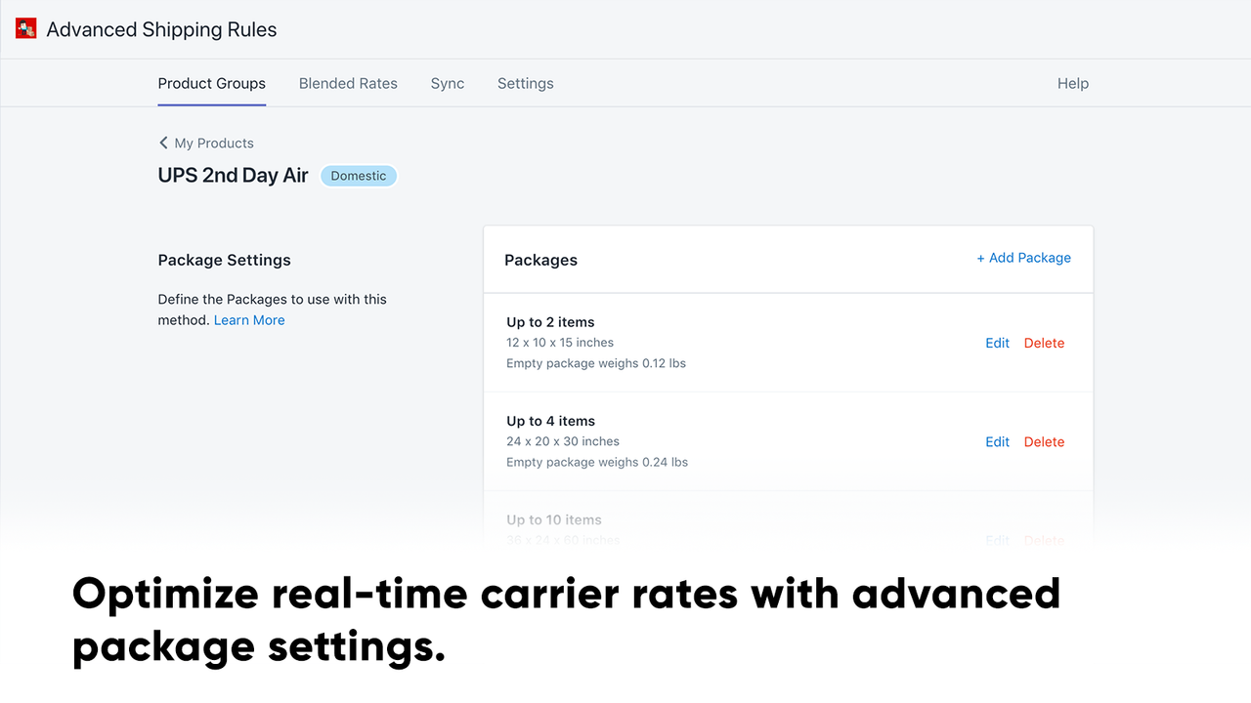Click the UPS 2nd Day Air heading
This screenshot has width=1251, height=703.
(x=233, y=176)
